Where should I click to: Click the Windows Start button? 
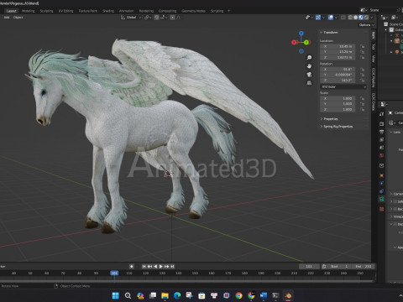pyautogui.click(x=116, y=295)
